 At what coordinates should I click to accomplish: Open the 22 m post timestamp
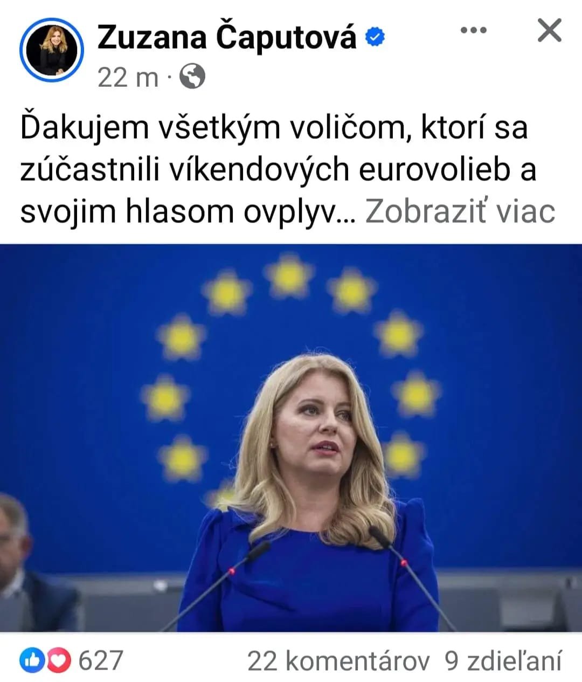tap(128, 77)
